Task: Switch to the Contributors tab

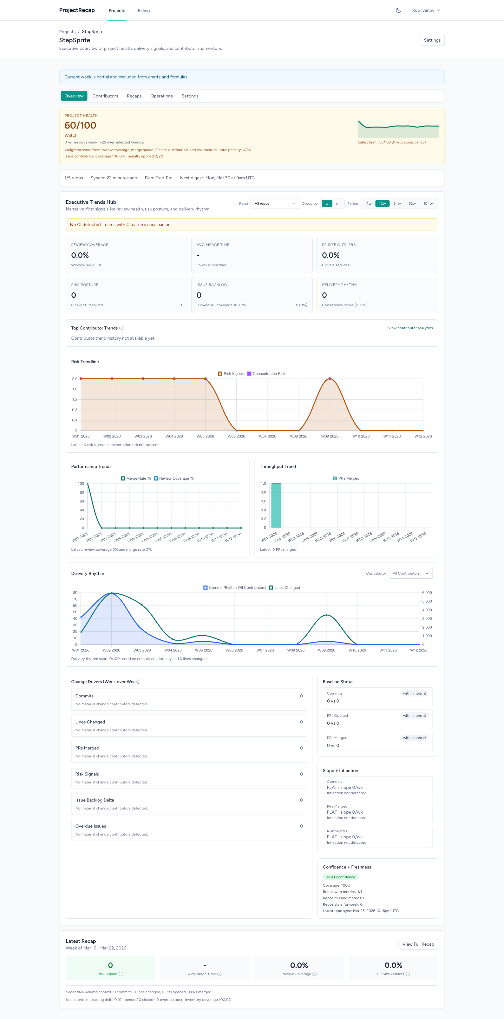Action: click(x=105, y=96)
